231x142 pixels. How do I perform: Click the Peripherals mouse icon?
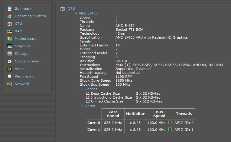(10, 76)
